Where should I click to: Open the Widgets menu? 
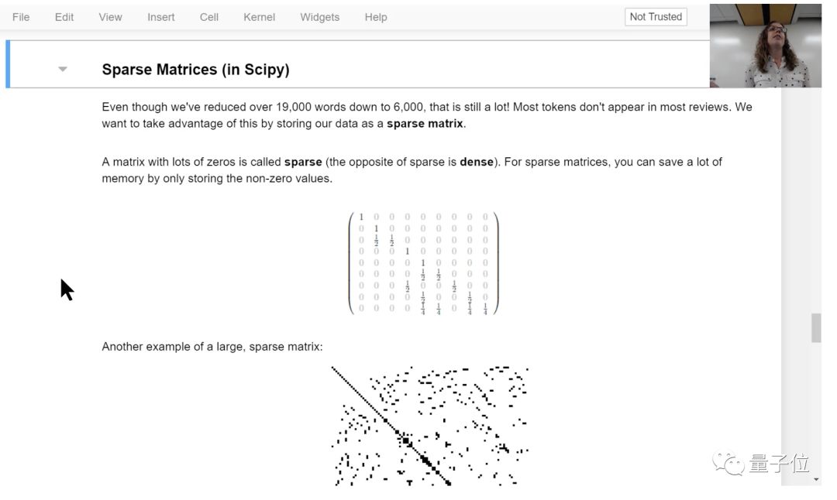tap(319, 17)
